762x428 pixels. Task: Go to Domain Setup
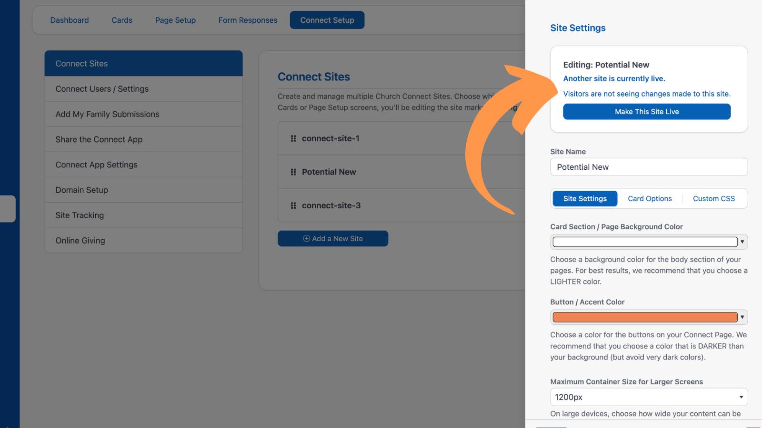(x=143, y=190)
